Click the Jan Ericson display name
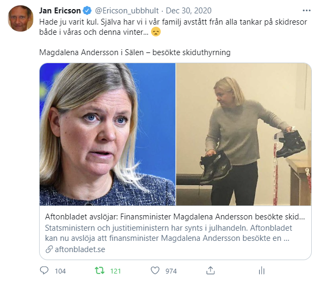Image resolution: width=315 pixels, height=281 pixels. 60,11
